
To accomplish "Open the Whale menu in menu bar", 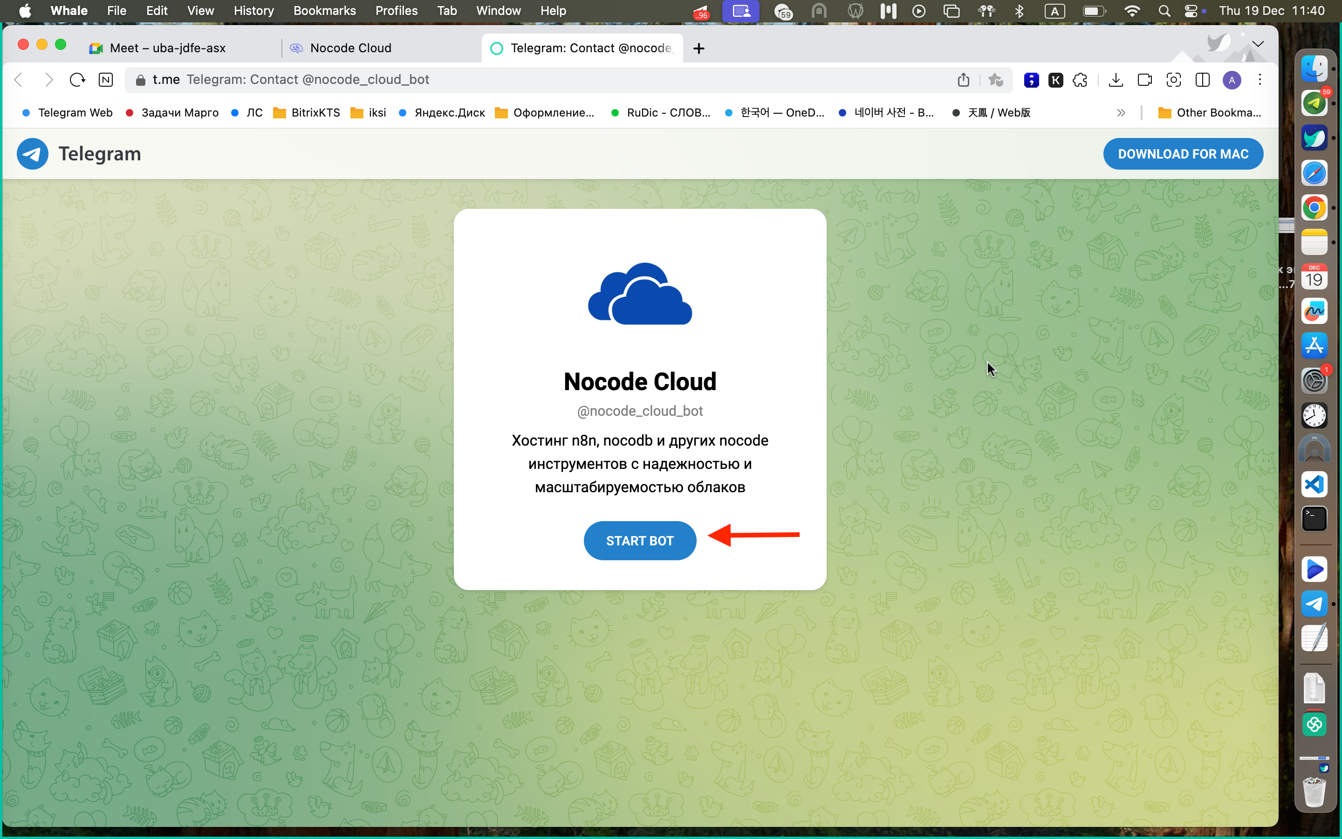I will pyautogui.click(x=69, y=11).
